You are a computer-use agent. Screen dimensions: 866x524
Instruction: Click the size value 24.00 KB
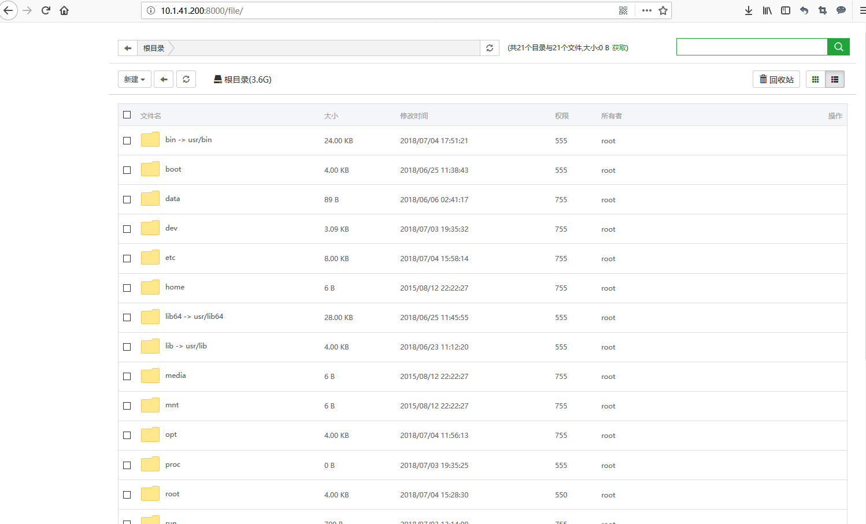pos(339,140)
